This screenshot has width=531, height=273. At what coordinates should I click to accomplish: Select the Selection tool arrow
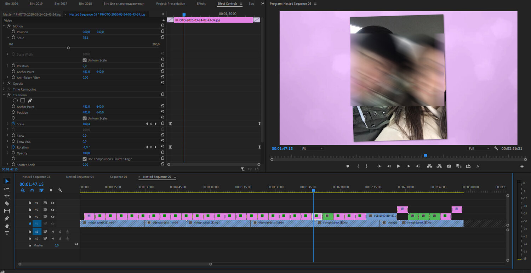click(7, 181)
